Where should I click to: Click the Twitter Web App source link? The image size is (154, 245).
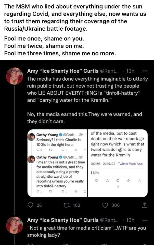[x=131, y=164]
